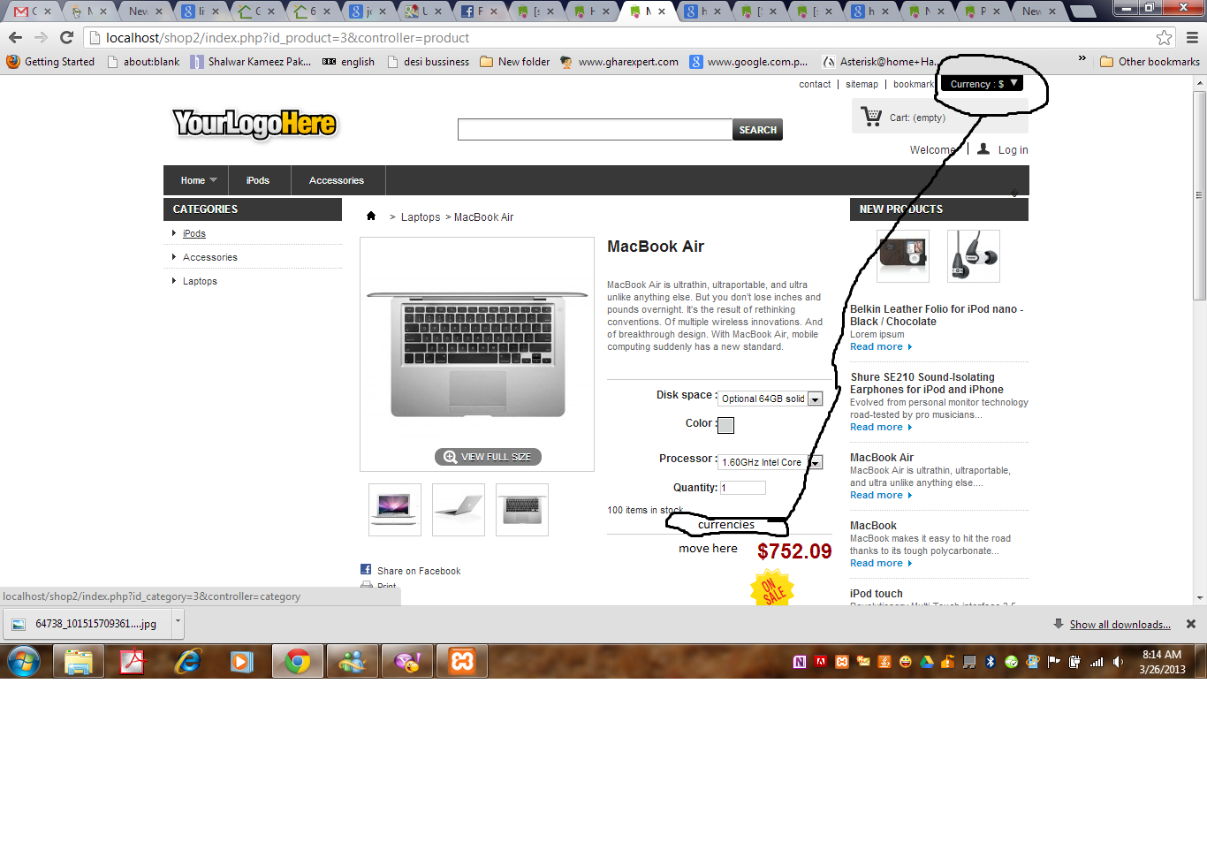The image size is (1207, 843).
Task: Read more about Shure SE210 earphones
Action: [881, 427]
